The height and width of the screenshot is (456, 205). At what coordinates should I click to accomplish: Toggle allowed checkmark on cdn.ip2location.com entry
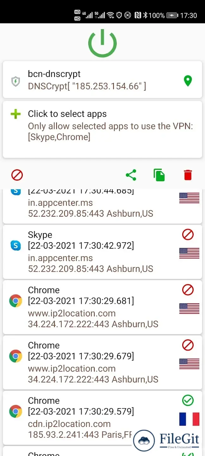tap(188, 401)
